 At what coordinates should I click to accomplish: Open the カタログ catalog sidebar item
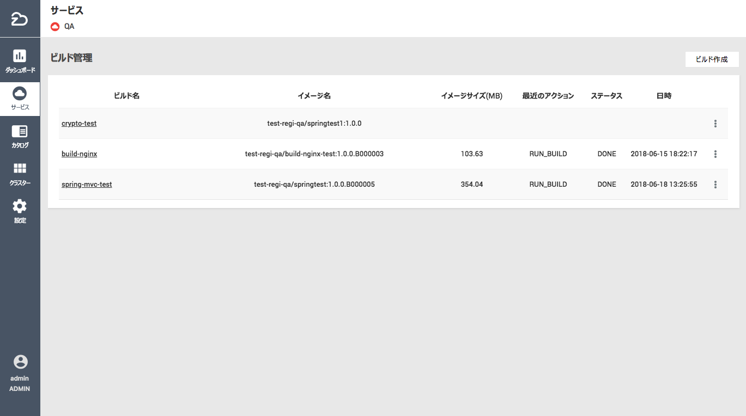pyautogui.click(x=20, y=137)
